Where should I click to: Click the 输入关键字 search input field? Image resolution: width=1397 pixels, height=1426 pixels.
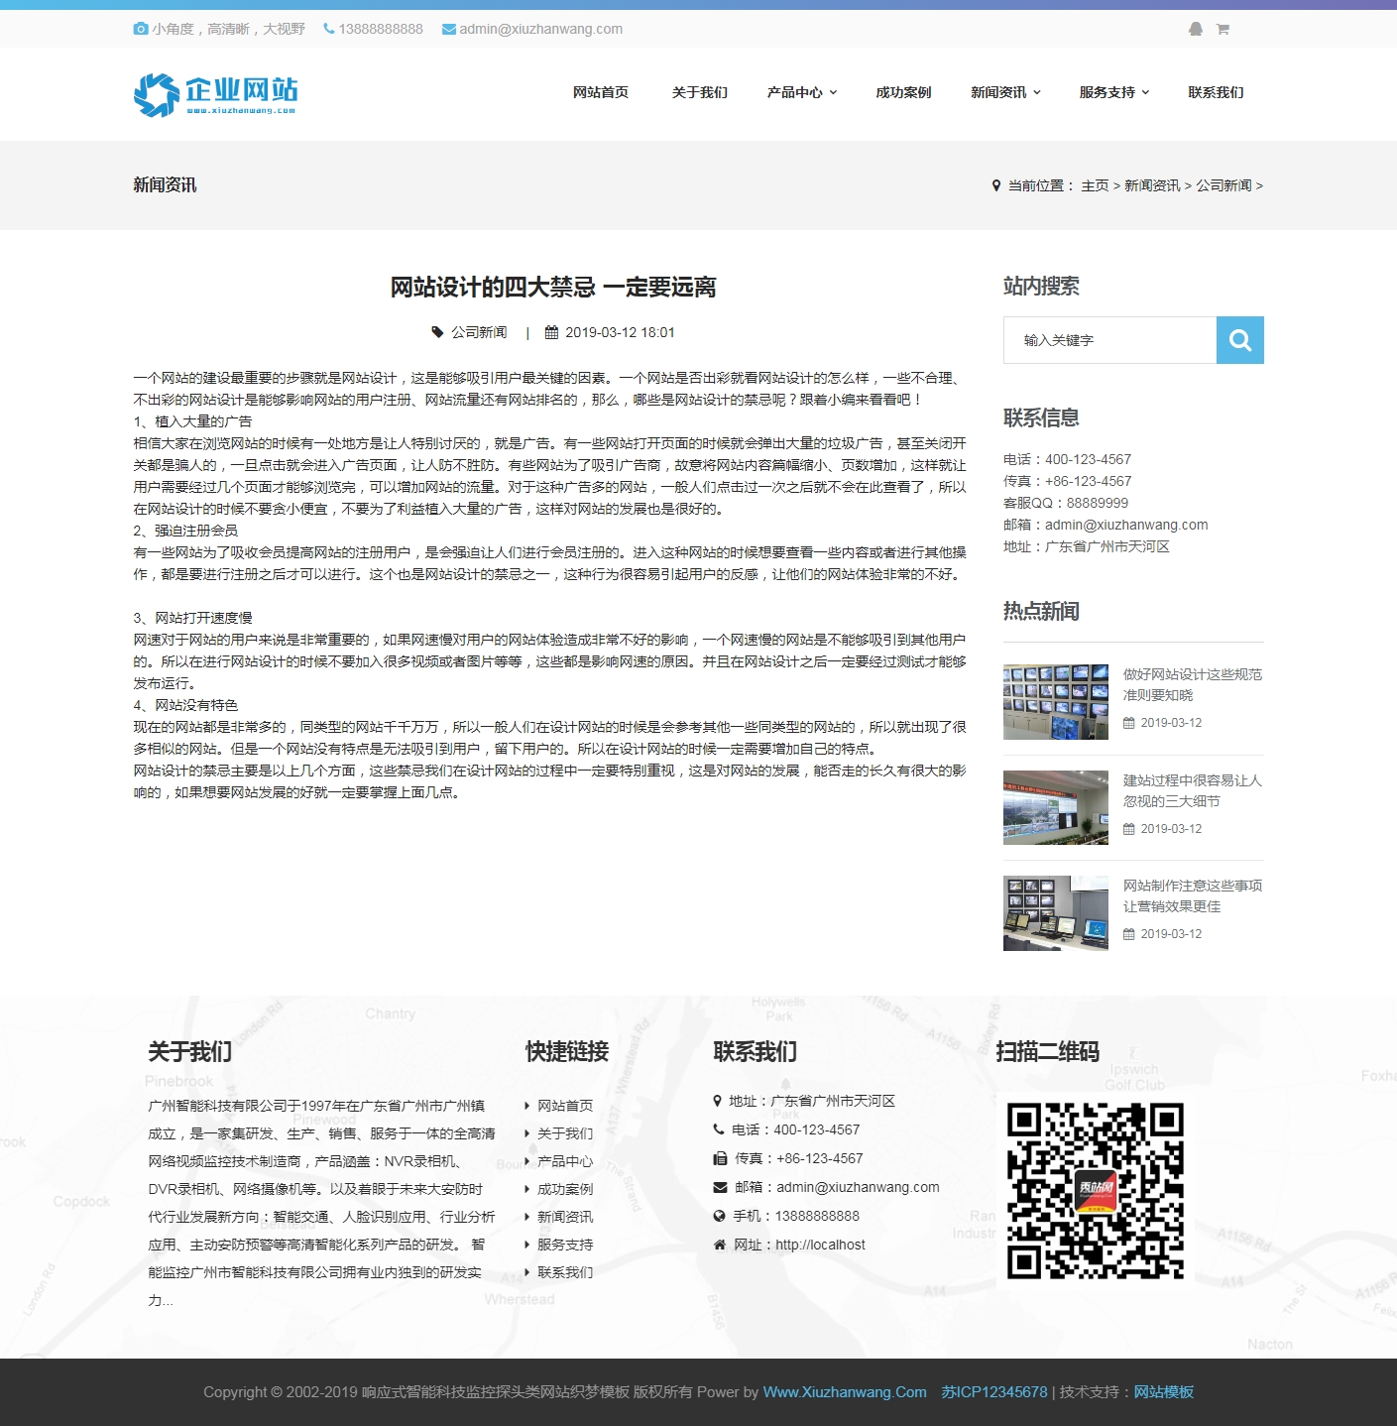click(1109, 340)
